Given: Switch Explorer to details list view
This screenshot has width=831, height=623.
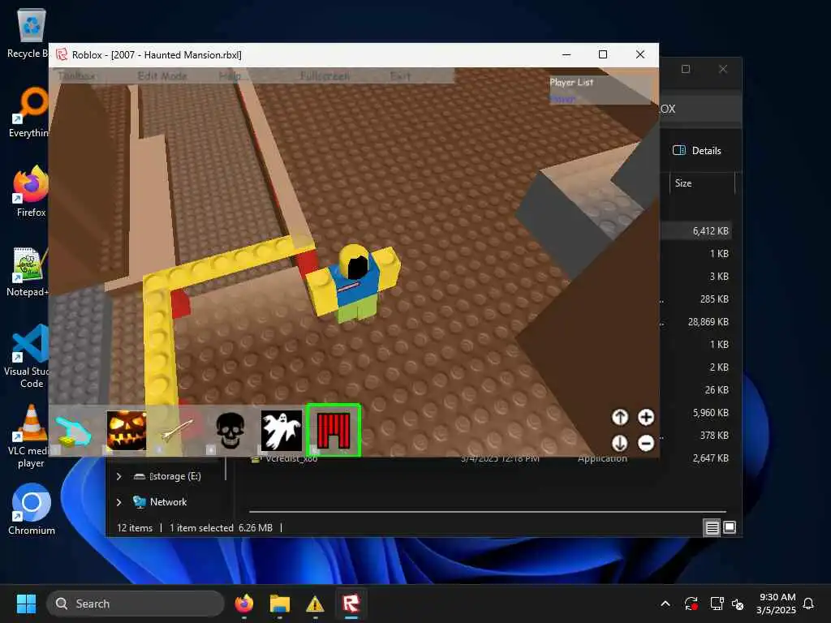Looking at the screenshot, I should (x=712, y=527).
